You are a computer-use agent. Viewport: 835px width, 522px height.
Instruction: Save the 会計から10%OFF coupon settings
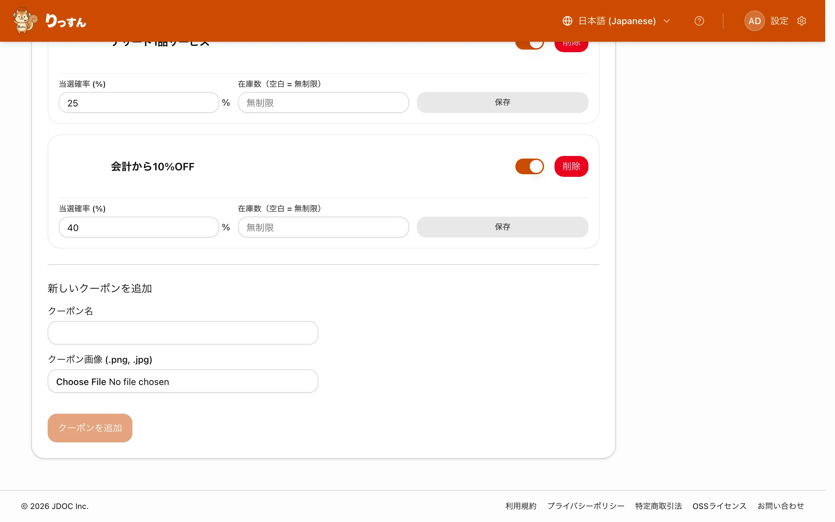tap(502, 227)
